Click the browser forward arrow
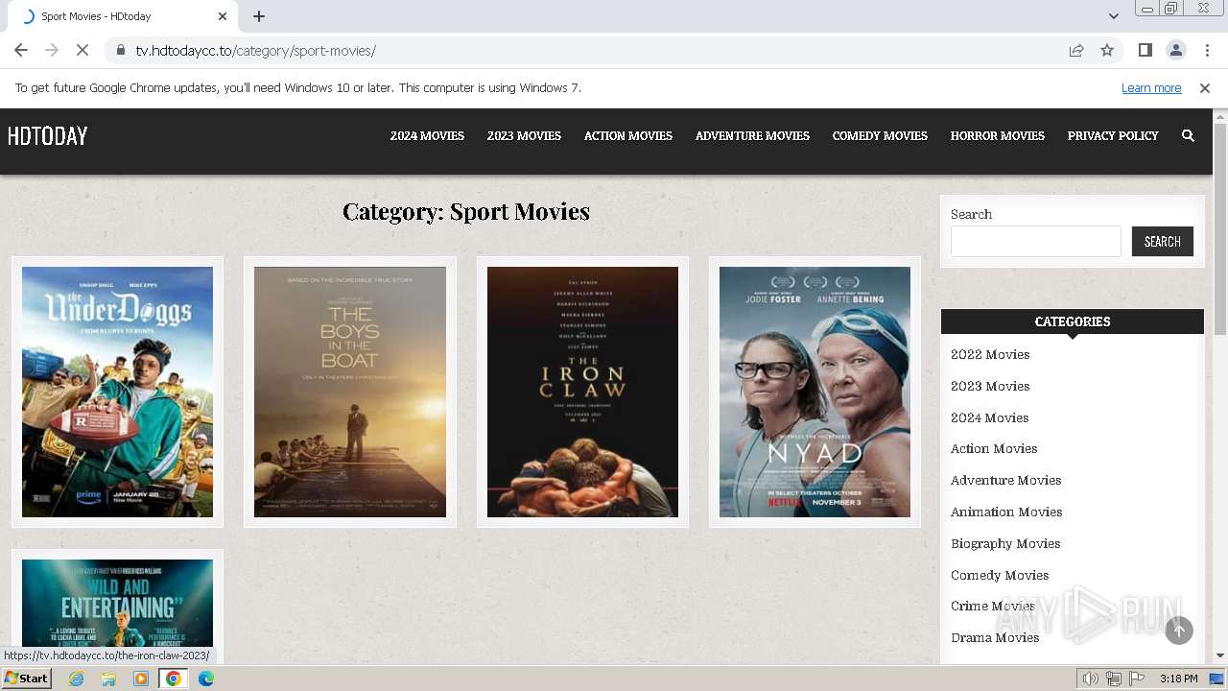The image size is (1228, 691). (x=52, y=50)
